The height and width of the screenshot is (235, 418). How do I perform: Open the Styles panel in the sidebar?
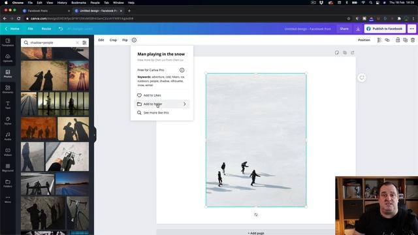point(8,121)
